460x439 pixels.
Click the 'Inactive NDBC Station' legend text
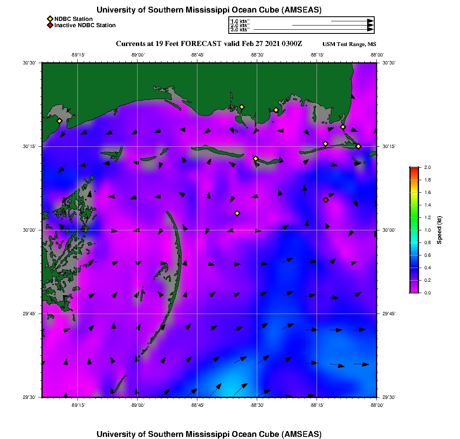tap(85, 26)
